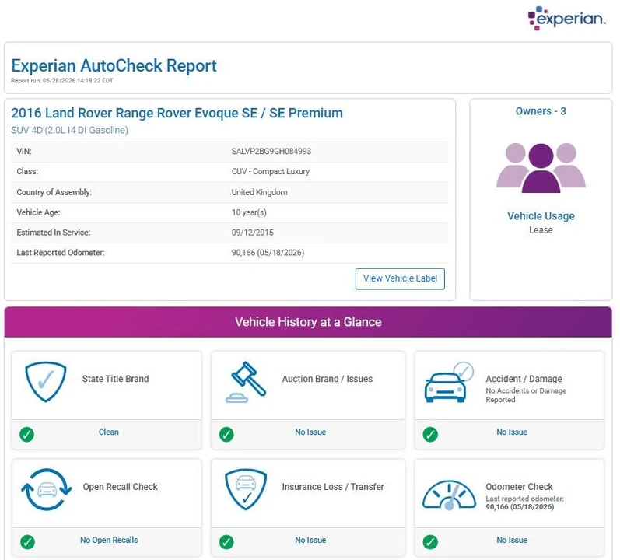Click the Open Recall Check label
620x560 pixels.
click(121, 486)
